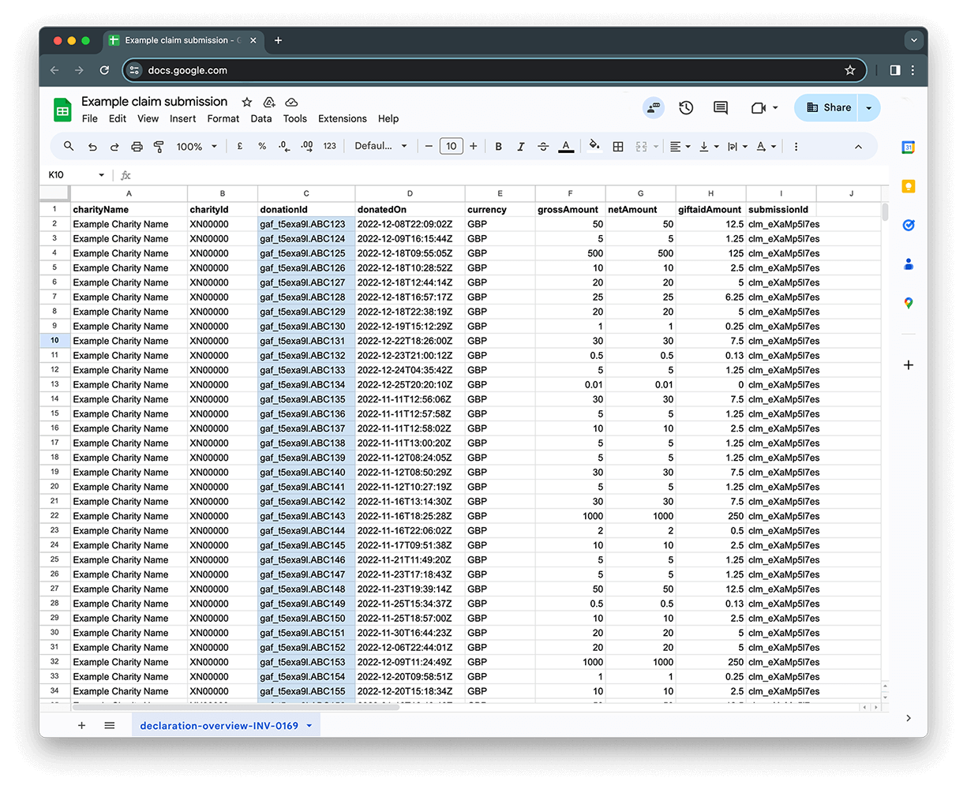Image resolution: width=967 pixels, height=789 pixels.
Task: Open the comments panel
Action: [x=720, y=107]
